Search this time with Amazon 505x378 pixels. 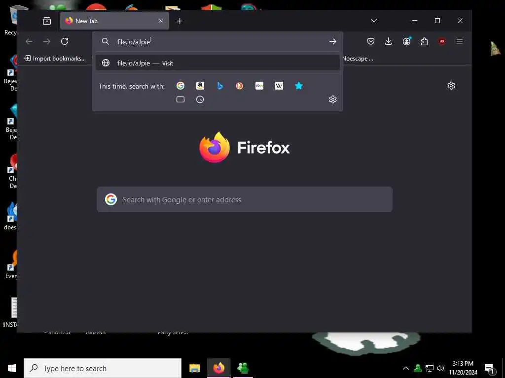pos(200,86)
